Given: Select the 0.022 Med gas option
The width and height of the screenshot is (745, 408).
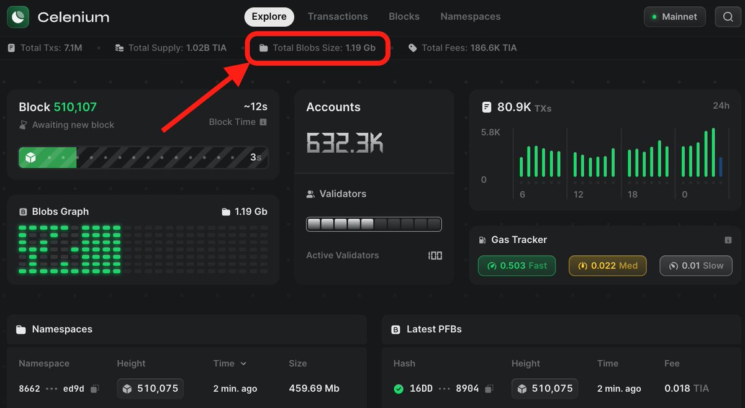Looking at the screenshot, I should (x=608, y=266).
